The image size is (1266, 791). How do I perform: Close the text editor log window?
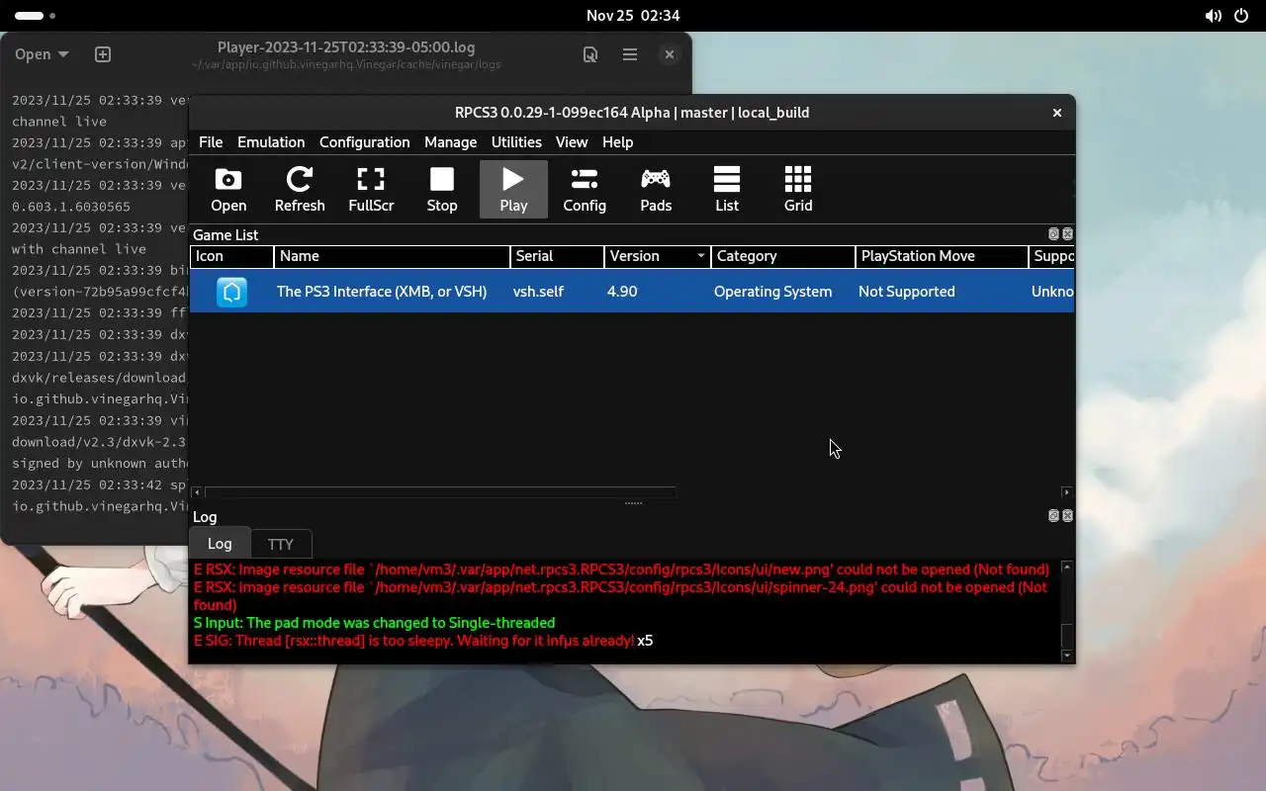670,54
